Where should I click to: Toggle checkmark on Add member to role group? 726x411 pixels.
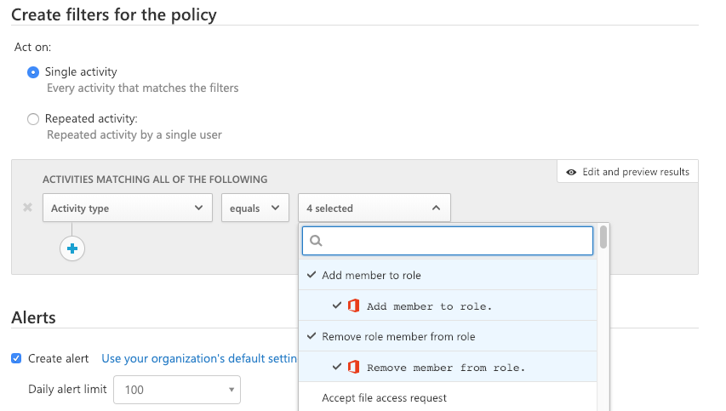[x=312, y=275]
